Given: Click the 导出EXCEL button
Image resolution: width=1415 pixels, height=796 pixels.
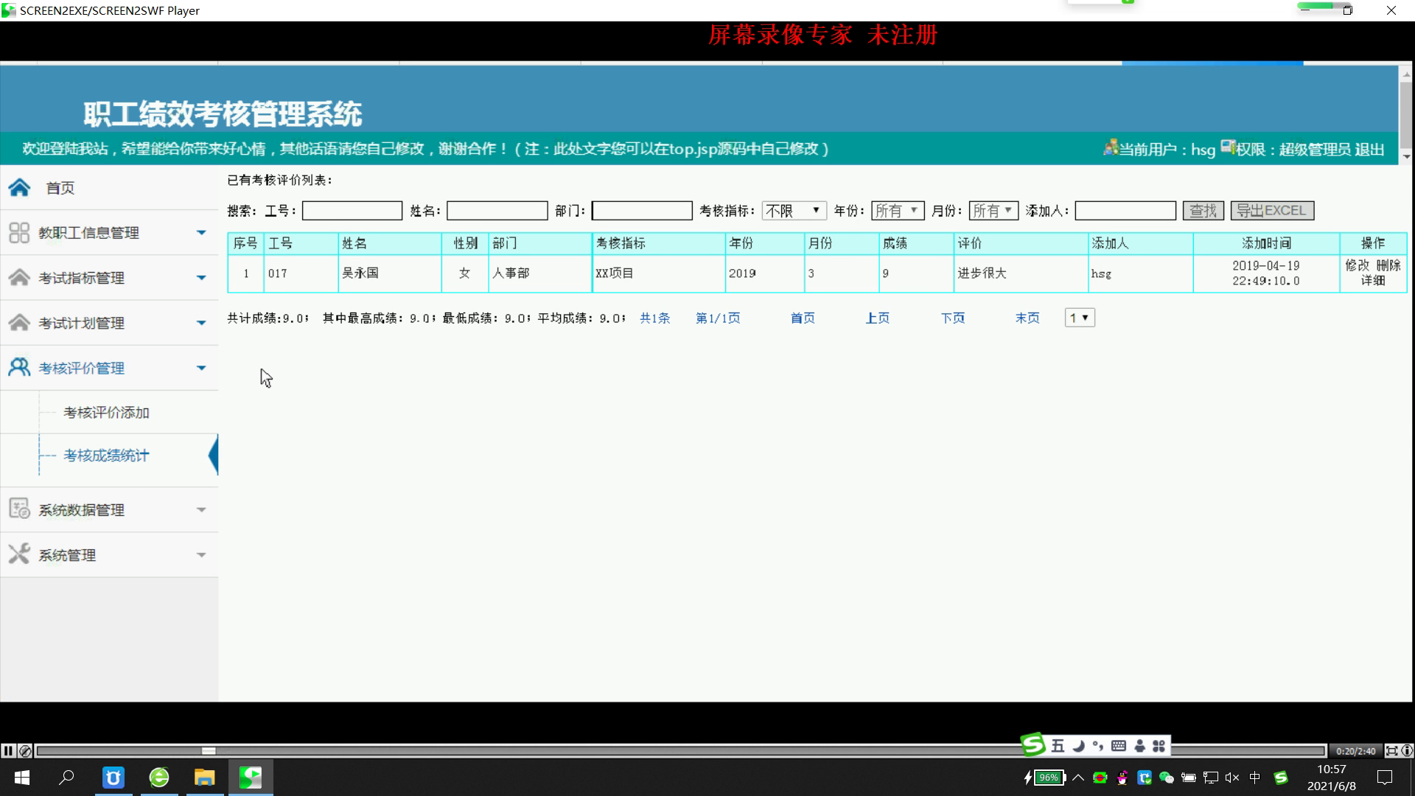Looking at the screenshot, I should [x=1272, y=211].
